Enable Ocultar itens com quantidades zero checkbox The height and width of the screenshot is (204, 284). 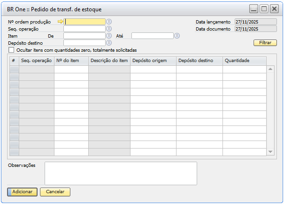point(11,50)
